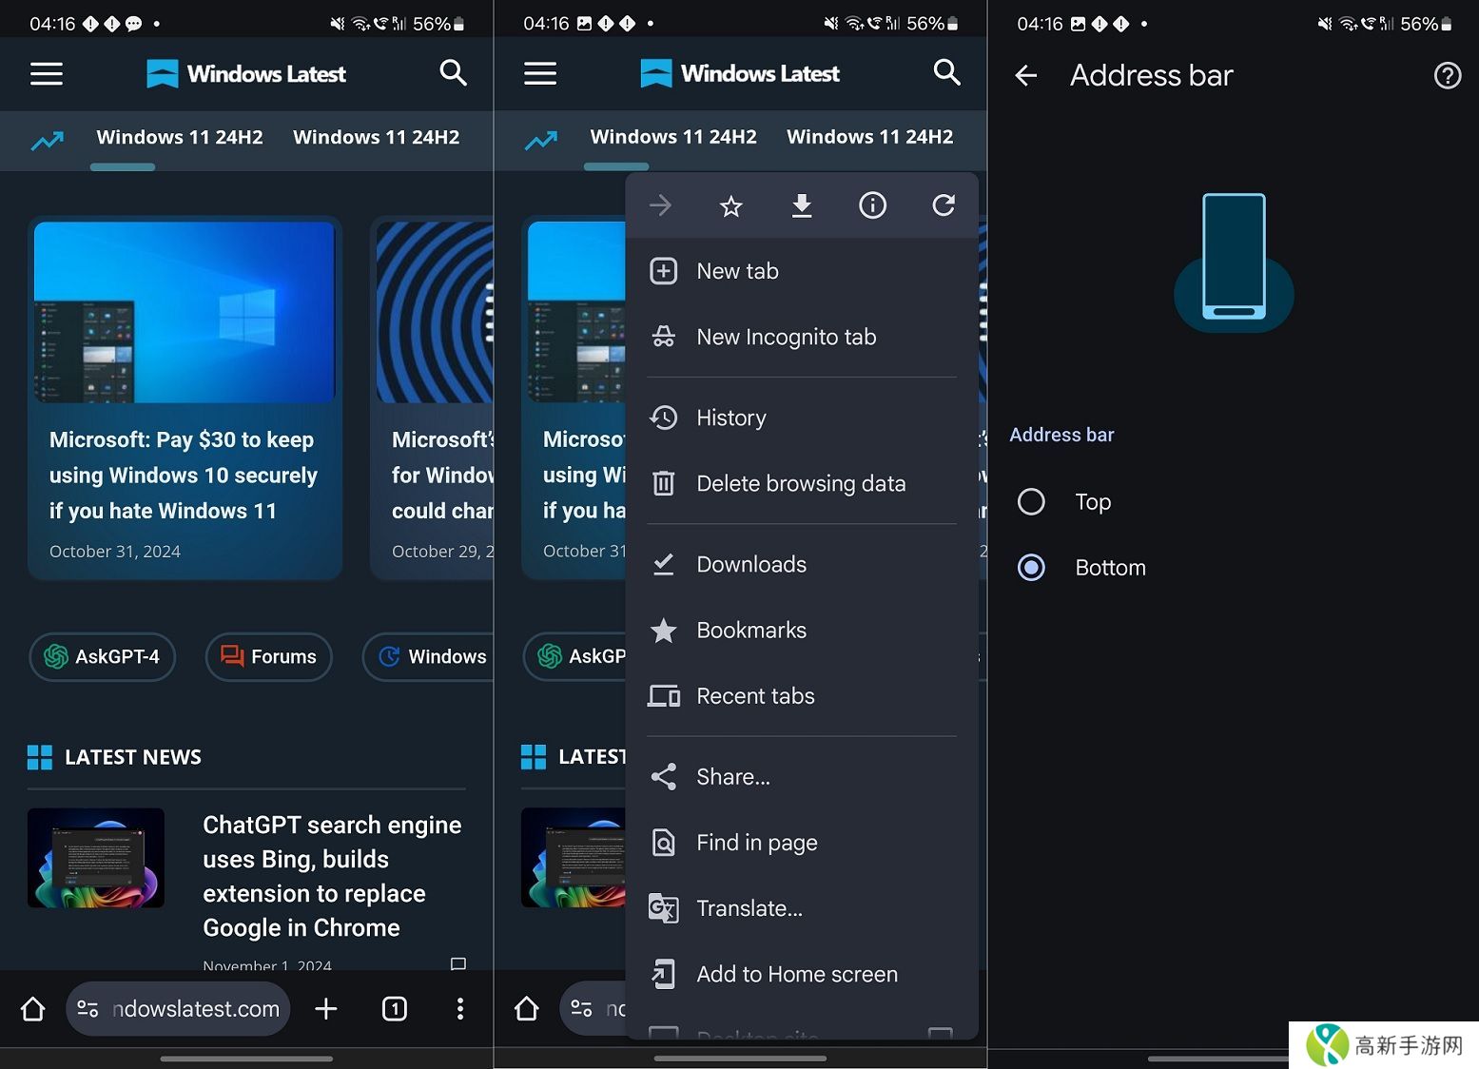Tap the AskGPT-4 pill button

click(x=103, y=656)
